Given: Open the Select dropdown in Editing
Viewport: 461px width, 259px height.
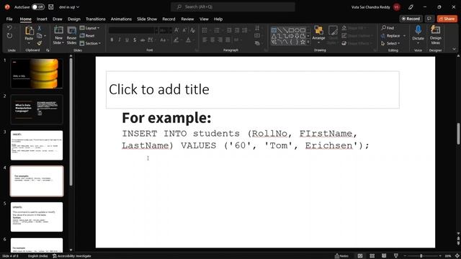Looking at the screenshot, I should coord(390,43).
